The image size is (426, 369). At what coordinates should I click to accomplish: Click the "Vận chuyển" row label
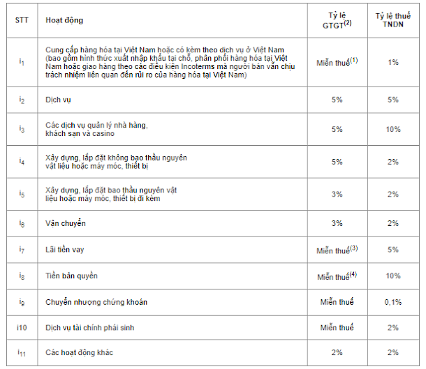click(x=66, y=223)
